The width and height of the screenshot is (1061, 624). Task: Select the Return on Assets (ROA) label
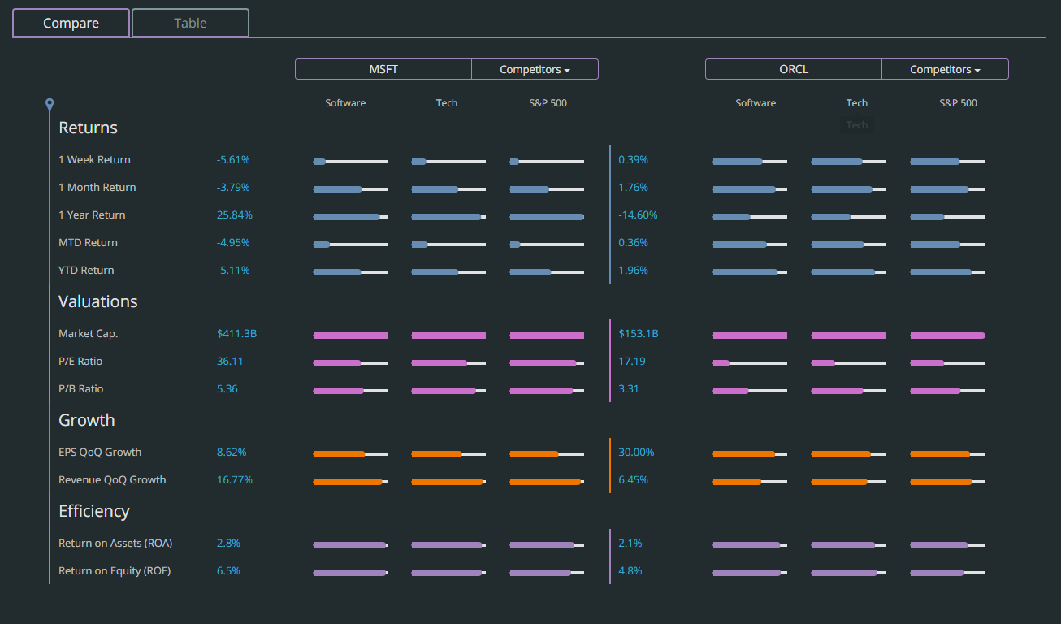pyautogui.click(x=115, y=544)
